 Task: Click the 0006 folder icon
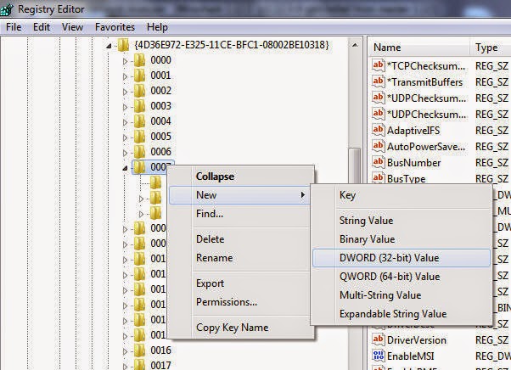139,151
